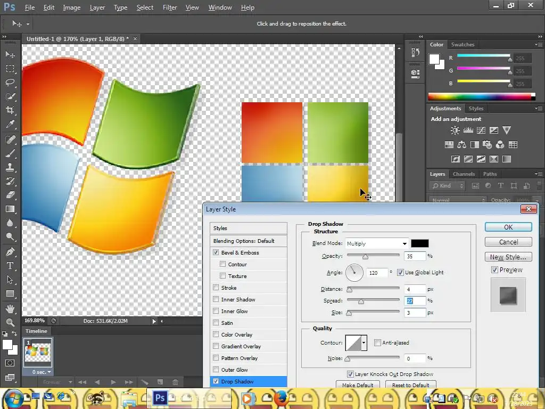The image size is (545, 409).
Task: Open the History panel icon
Action: (415, 53)
